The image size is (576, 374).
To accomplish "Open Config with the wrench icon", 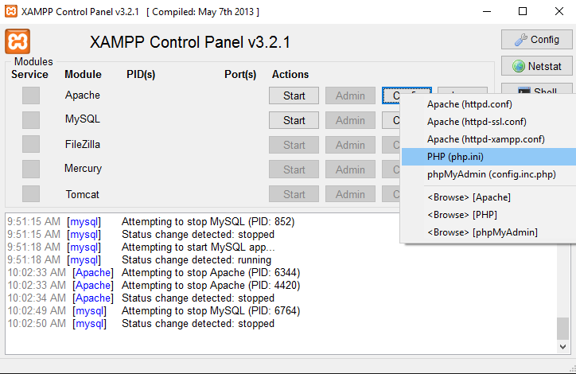I will pyautogui.click(x=537, y=39).
